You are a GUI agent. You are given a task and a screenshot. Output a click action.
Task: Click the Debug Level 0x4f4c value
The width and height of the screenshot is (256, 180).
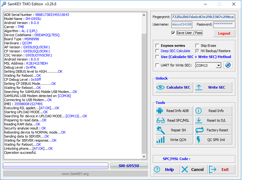point(31,67)
